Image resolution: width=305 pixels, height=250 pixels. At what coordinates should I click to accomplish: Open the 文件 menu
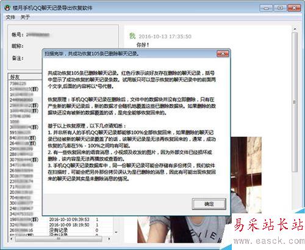(10, 17)
